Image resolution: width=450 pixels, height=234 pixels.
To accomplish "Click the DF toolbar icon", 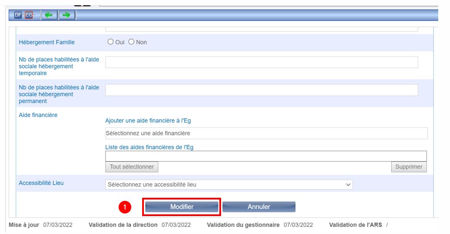I will [18, 15].
